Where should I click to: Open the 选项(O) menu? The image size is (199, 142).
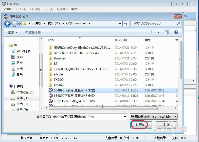62,9
